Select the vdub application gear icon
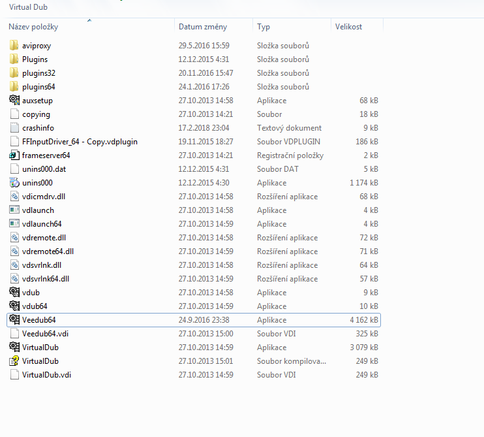The width and height of the screenshot is (484, 437). (x=14, y=292)
